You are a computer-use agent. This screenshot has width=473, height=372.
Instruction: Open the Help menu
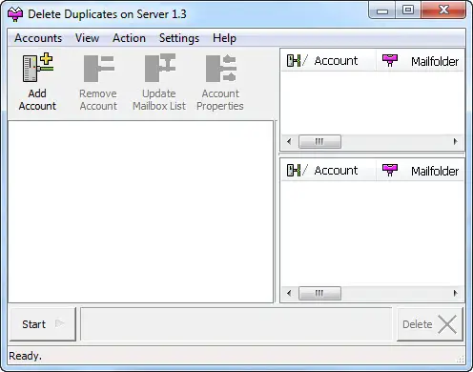click(x=224, y=38)
